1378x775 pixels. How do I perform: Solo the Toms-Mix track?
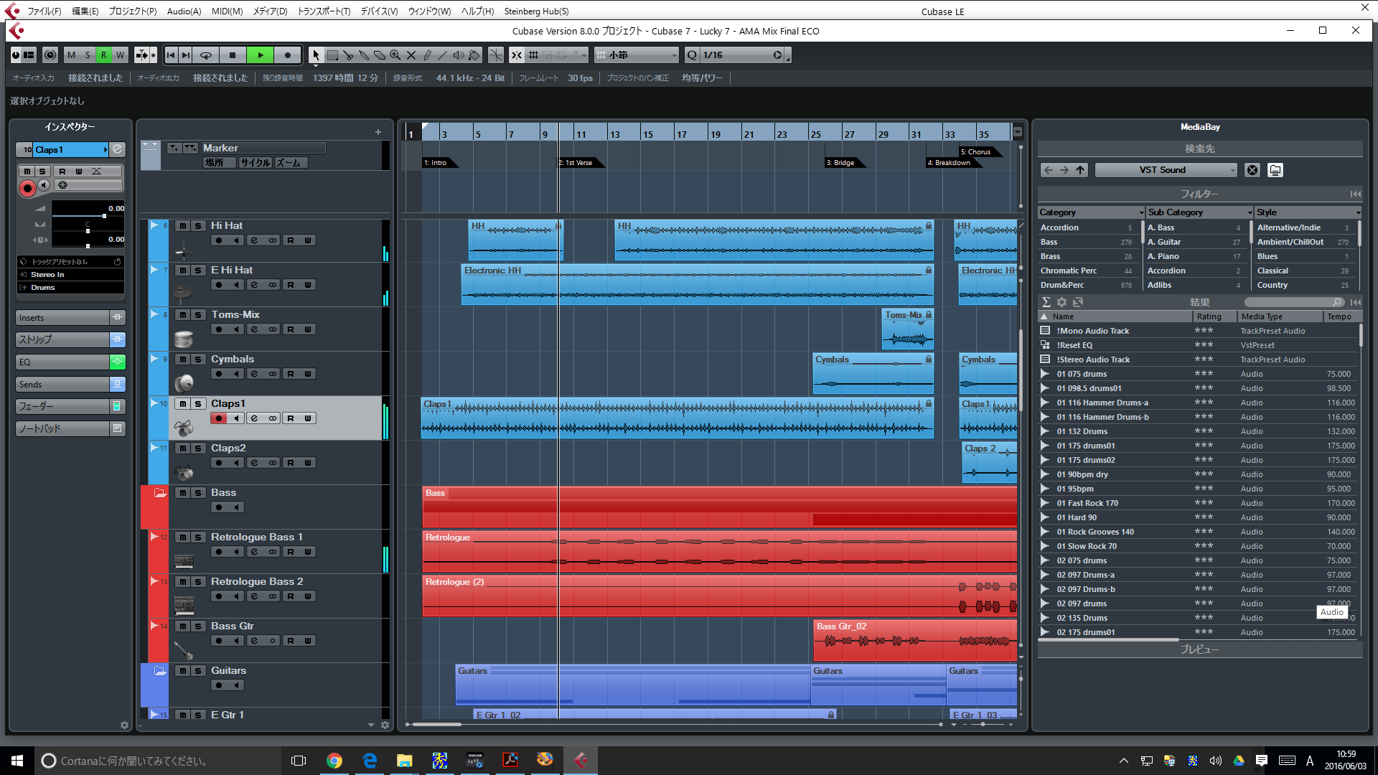pyautogui.click(x=198, y=315)
